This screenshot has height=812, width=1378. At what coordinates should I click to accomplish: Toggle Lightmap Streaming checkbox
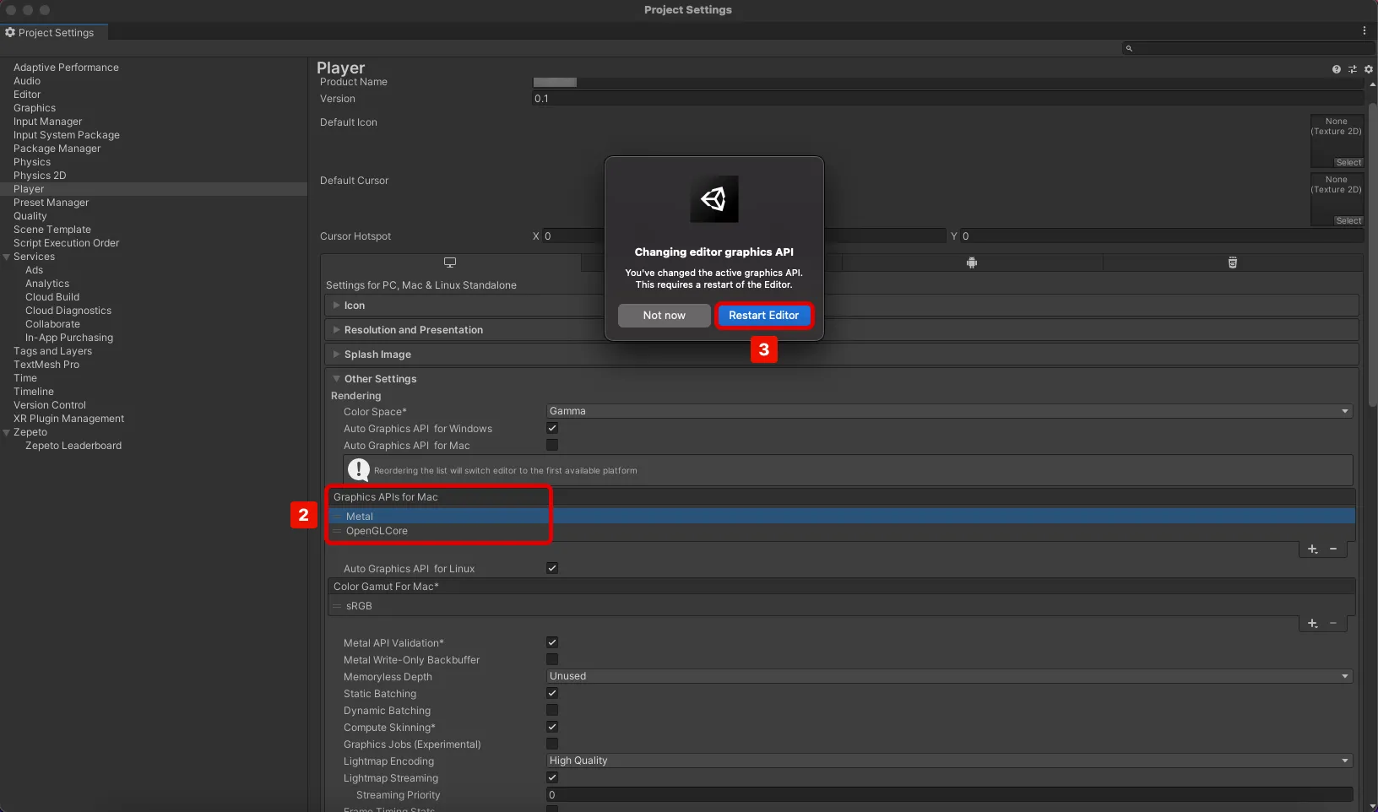[x=552, y=777]
